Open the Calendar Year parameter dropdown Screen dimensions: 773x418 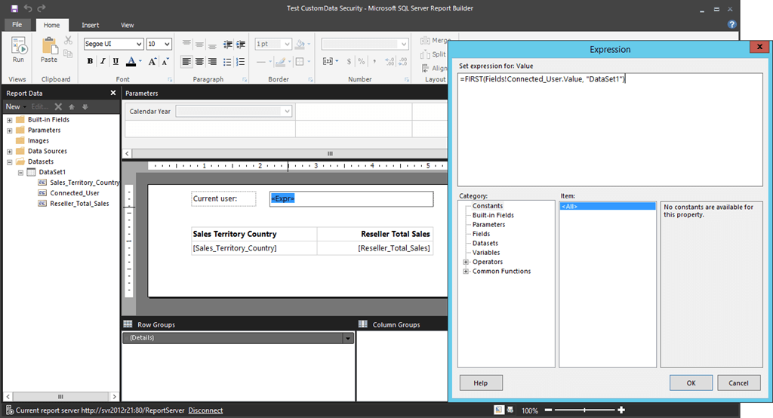pos(287,112)
